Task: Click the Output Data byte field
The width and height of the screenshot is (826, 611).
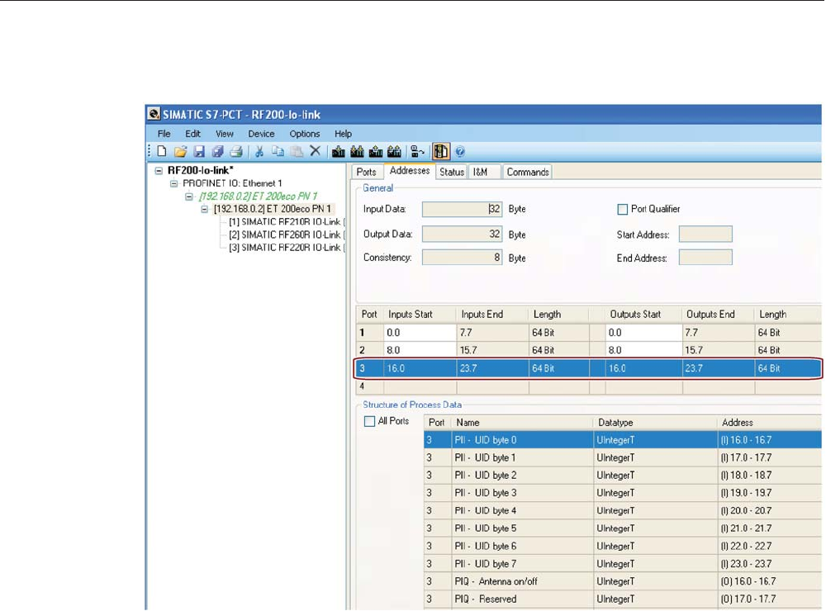Action: (x=462, y=234)
